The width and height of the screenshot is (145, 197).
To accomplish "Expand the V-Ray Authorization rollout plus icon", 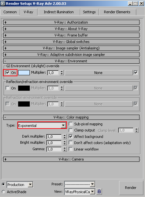I will 6,23.
